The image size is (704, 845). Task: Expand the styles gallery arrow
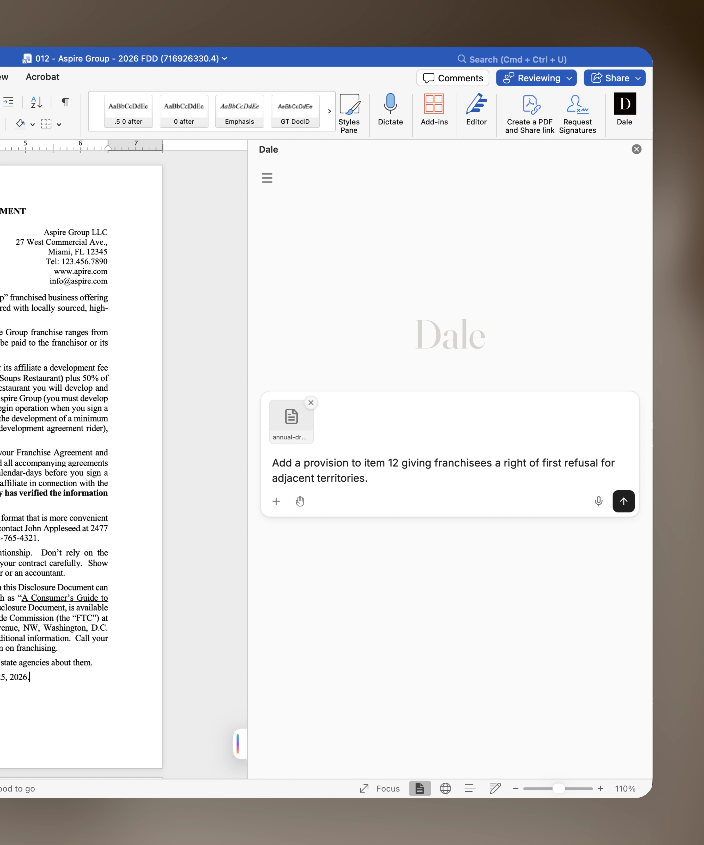[x=330, y=111]
